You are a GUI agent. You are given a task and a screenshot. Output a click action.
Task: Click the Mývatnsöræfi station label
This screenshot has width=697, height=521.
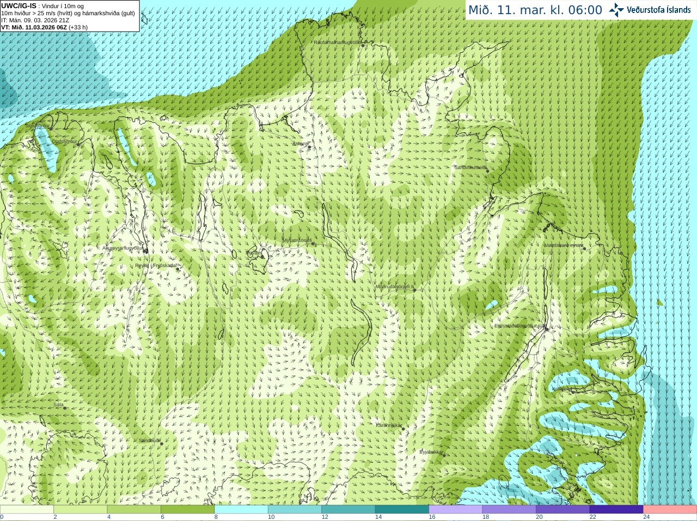297,240
